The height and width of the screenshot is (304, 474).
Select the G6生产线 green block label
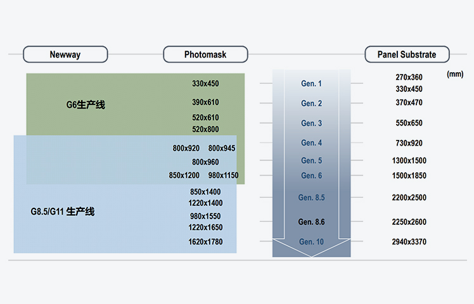point(86,104)
